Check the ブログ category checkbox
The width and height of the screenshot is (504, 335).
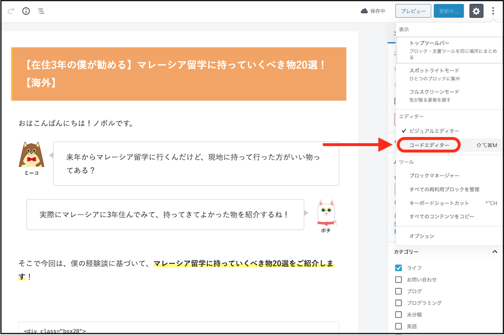[399, 291]
